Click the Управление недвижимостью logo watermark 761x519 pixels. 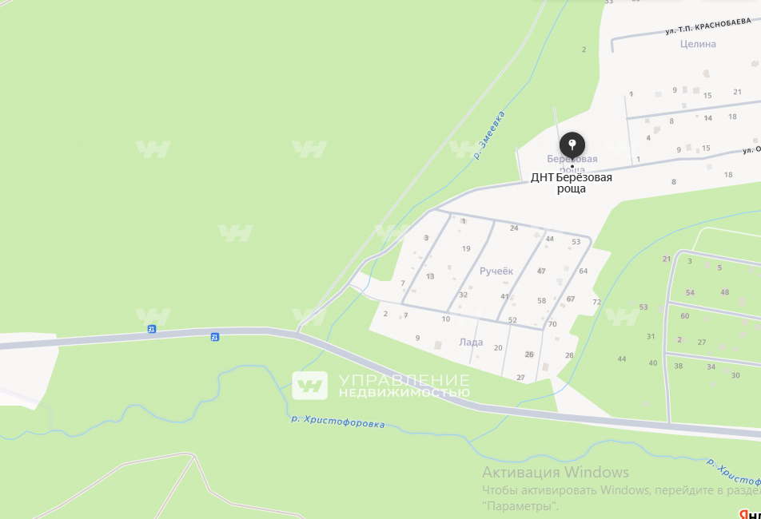pos(381,386)
